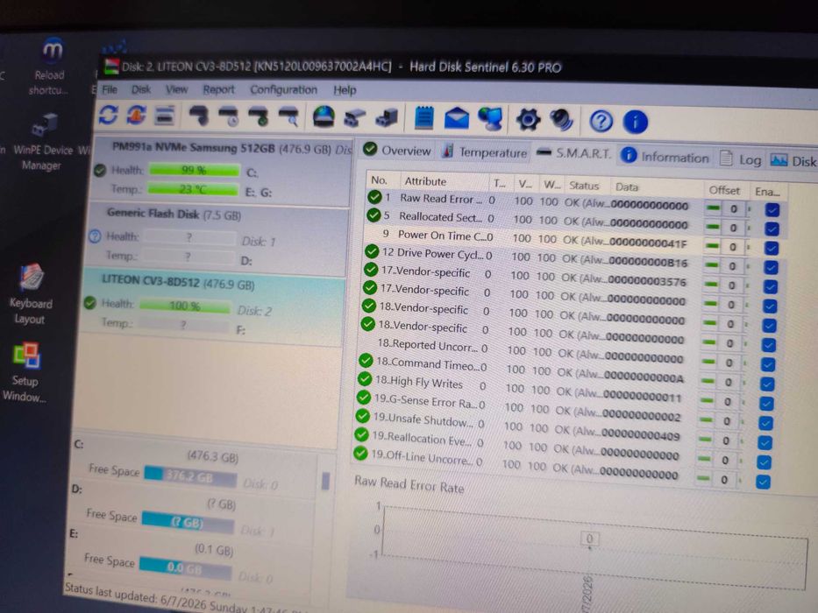Click the blue and gray drives icon
This screenshot has height=613, width=818.
coord(387,118)
